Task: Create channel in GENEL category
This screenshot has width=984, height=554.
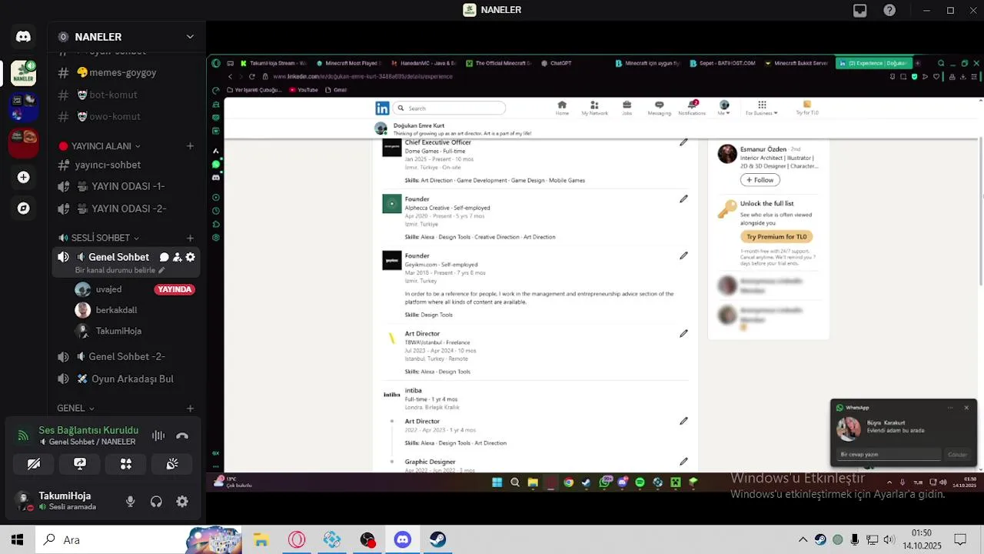Action: pos(190,408)
